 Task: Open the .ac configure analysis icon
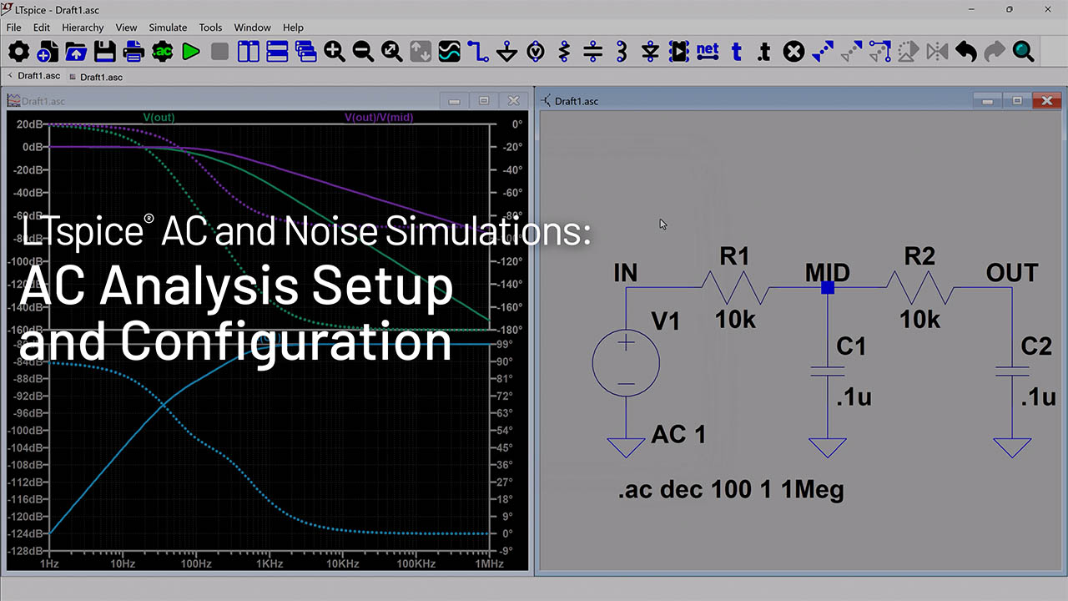(162, 52)
